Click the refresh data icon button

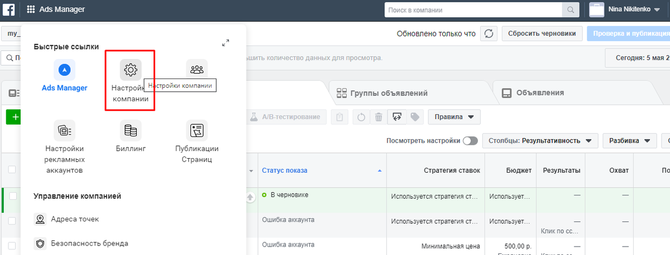point(489,33)
